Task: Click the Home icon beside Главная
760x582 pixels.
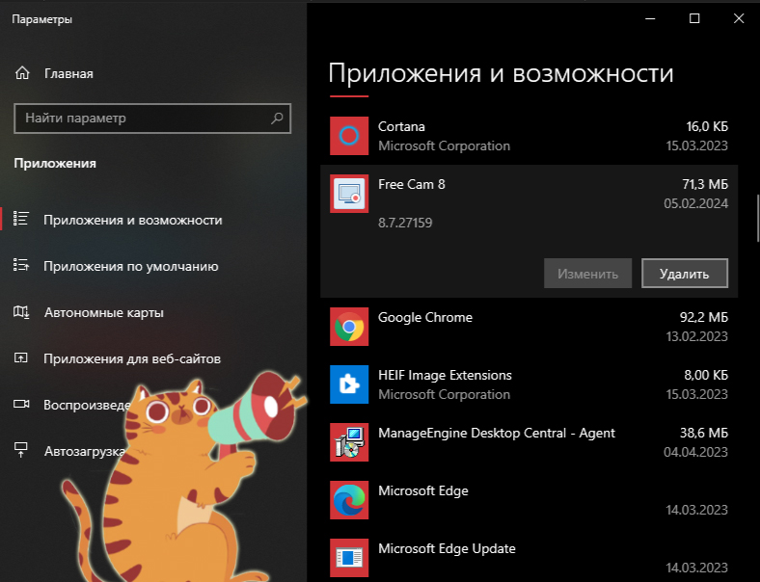Action: coord(23,73)
